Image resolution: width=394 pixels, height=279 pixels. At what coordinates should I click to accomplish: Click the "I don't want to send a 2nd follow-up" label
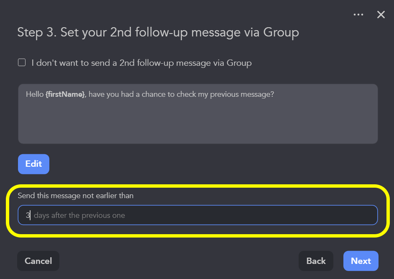click(141, 63)
